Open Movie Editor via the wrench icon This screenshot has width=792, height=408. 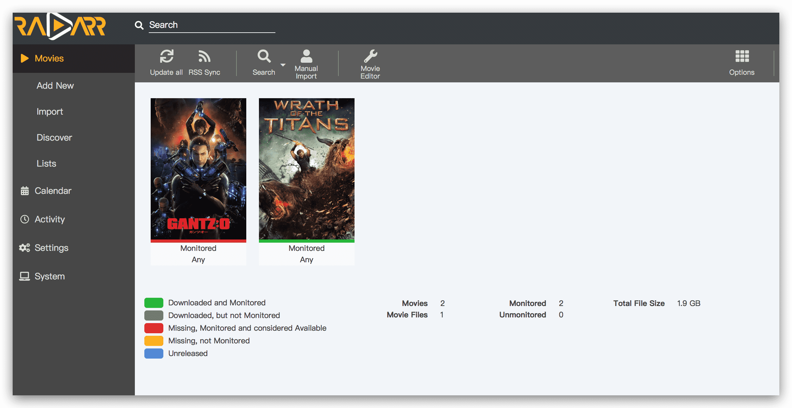pos(370,56)
